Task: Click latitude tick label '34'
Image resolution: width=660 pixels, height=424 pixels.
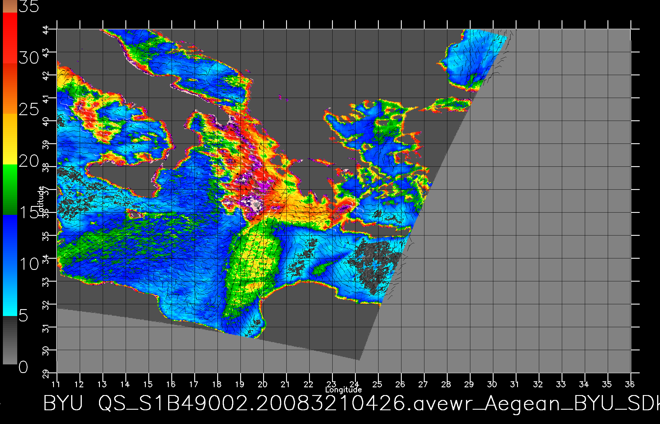Action: 46,259
